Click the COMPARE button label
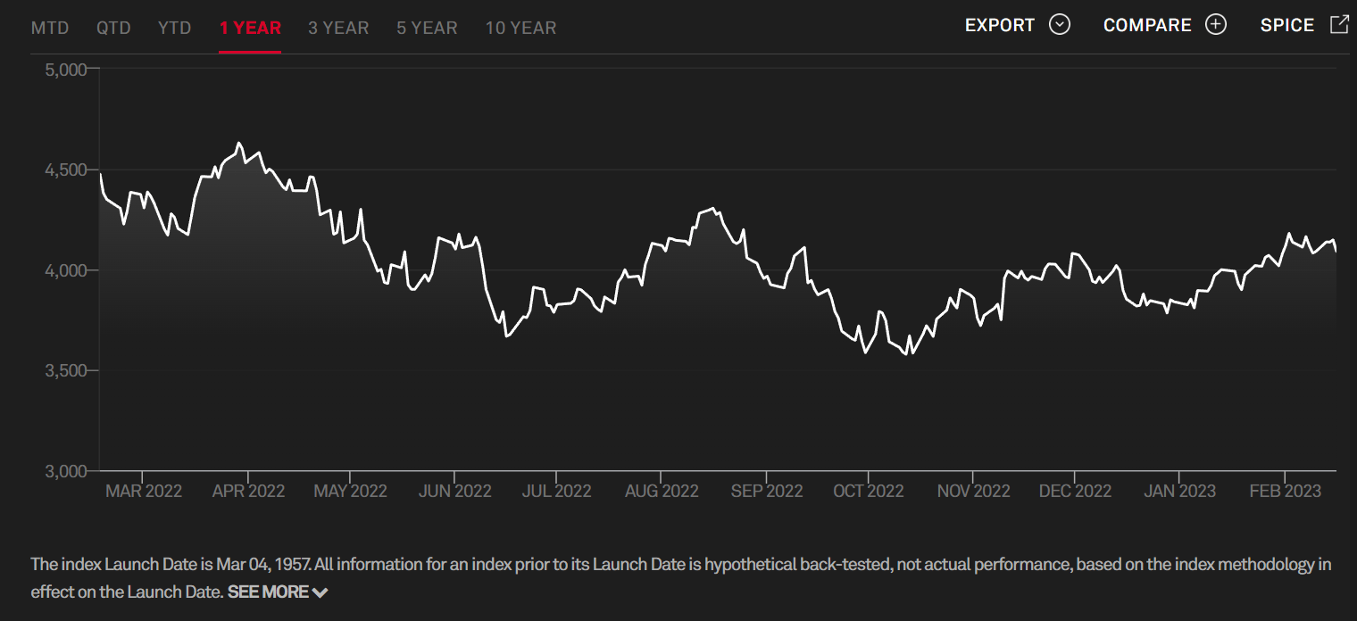1357x621 pixels. pyautogui.click(x=1147, y=26)
